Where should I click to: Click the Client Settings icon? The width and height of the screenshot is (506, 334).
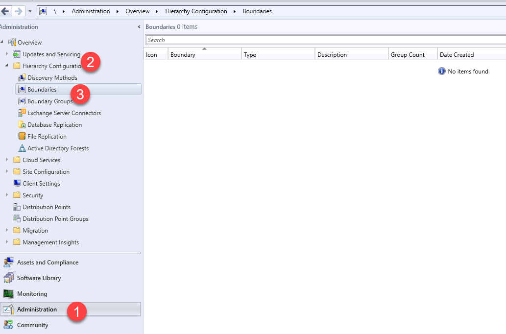pyautogui.click(x=17, y=184)
